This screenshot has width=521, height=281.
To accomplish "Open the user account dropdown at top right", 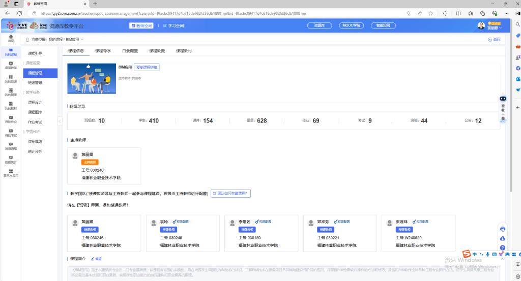I will pyautogui.click(x=490, y=25).
